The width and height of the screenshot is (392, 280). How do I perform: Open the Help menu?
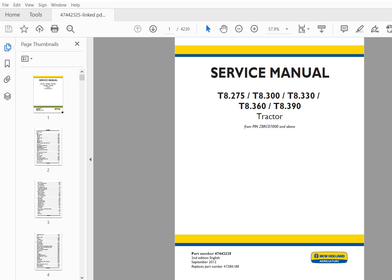(75, 5)
